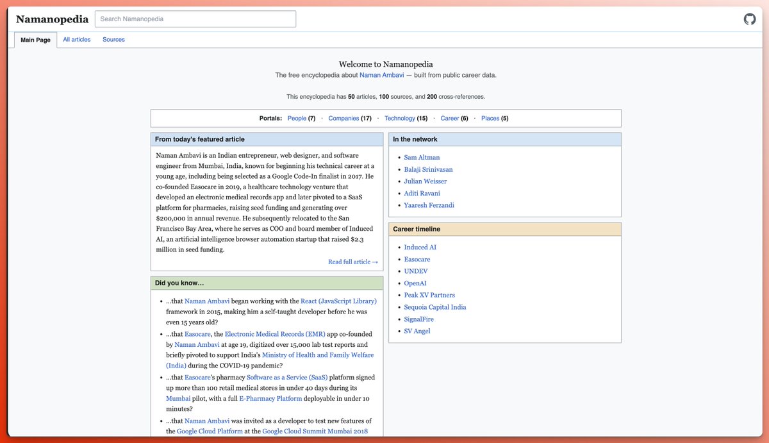Open OpenAI in Career timeline
The height and width of the screenshot is (443, 769).
click(x=415, y=283)
